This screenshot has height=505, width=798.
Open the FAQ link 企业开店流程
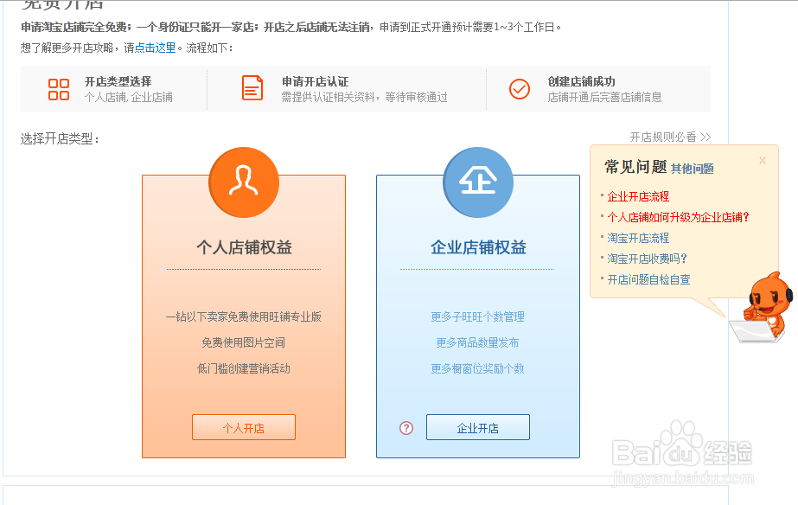click(x=638, y=196)
